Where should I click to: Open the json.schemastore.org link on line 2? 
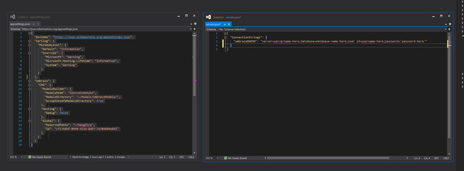(92, 37)
